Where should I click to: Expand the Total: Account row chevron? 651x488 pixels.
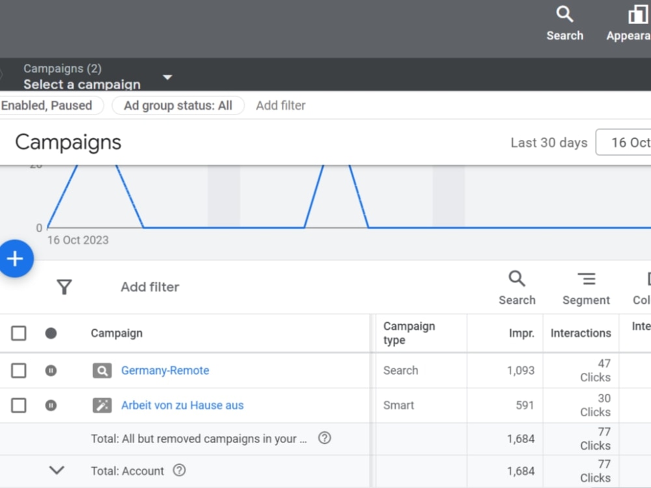(57, 470)
